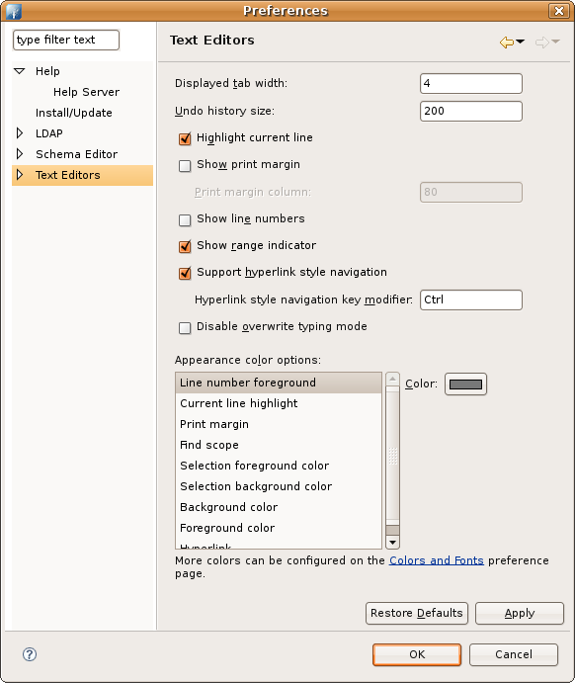Expand the LDAP tree node
575x683 pixels.
point(20,133)
